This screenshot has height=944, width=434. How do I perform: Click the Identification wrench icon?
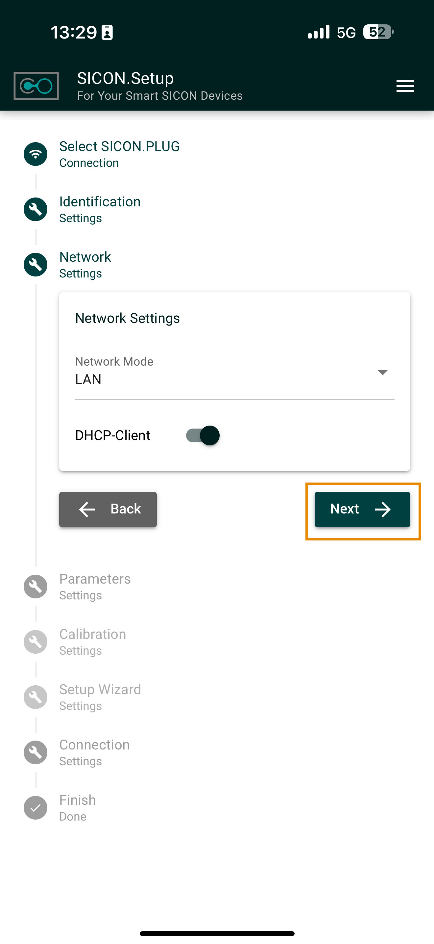click(x=36, y=209)
